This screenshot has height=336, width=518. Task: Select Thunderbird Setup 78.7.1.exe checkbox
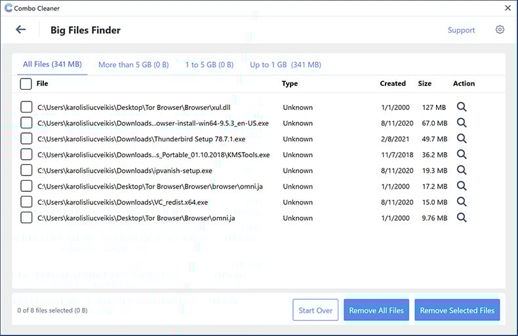(26, 139)
